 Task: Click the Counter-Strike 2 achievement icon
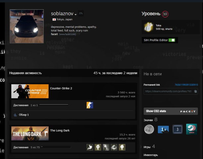[x=90, y=105]
